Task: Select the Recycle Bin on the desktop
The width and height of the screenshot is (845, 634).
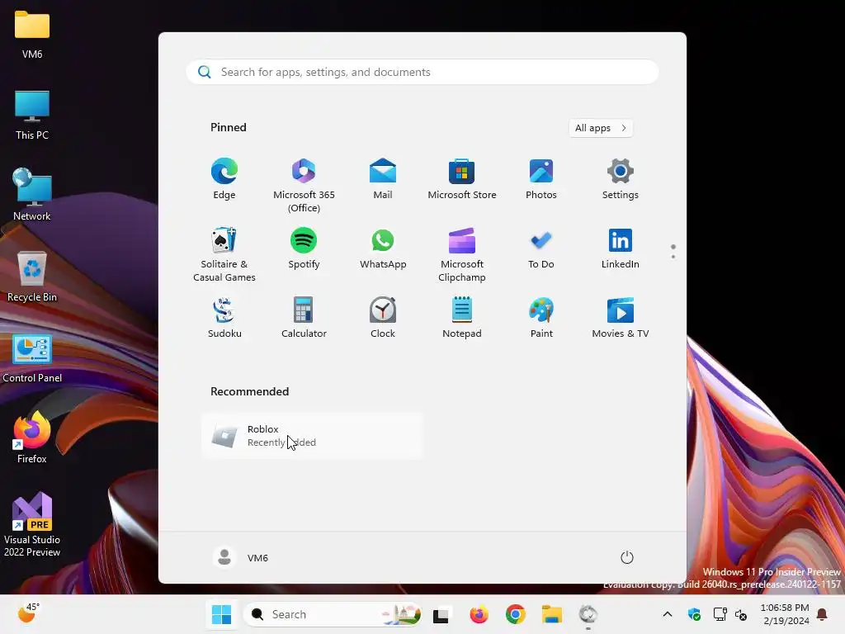Action: coord(32,277)
